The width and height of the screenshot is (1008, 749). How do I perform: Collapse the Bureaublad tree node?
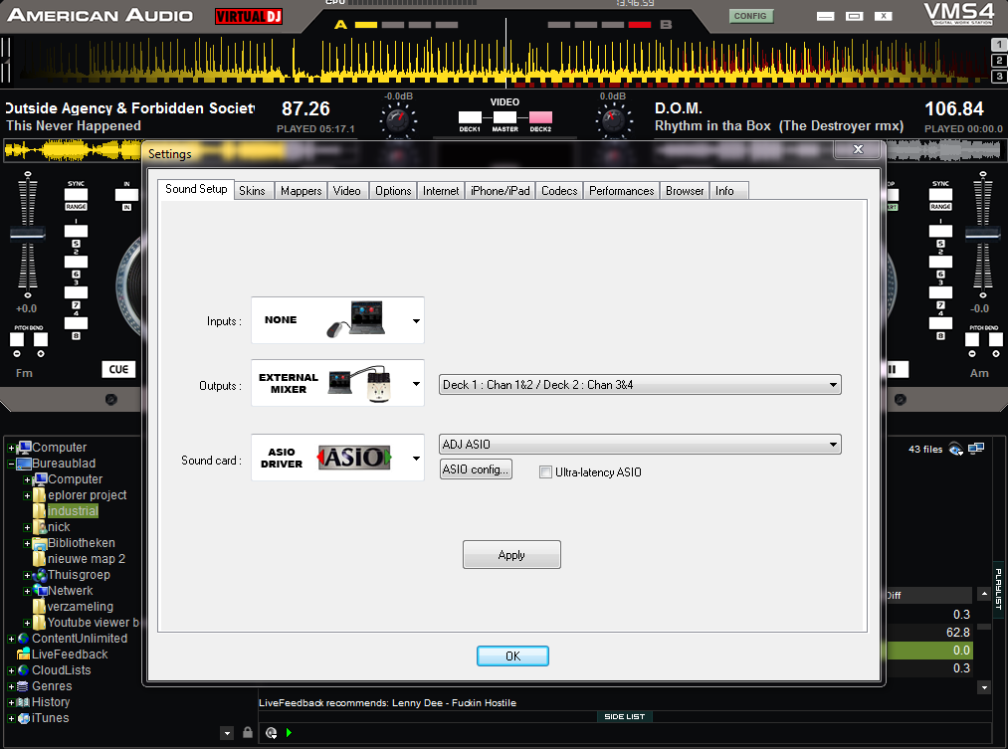coord(11,464)
